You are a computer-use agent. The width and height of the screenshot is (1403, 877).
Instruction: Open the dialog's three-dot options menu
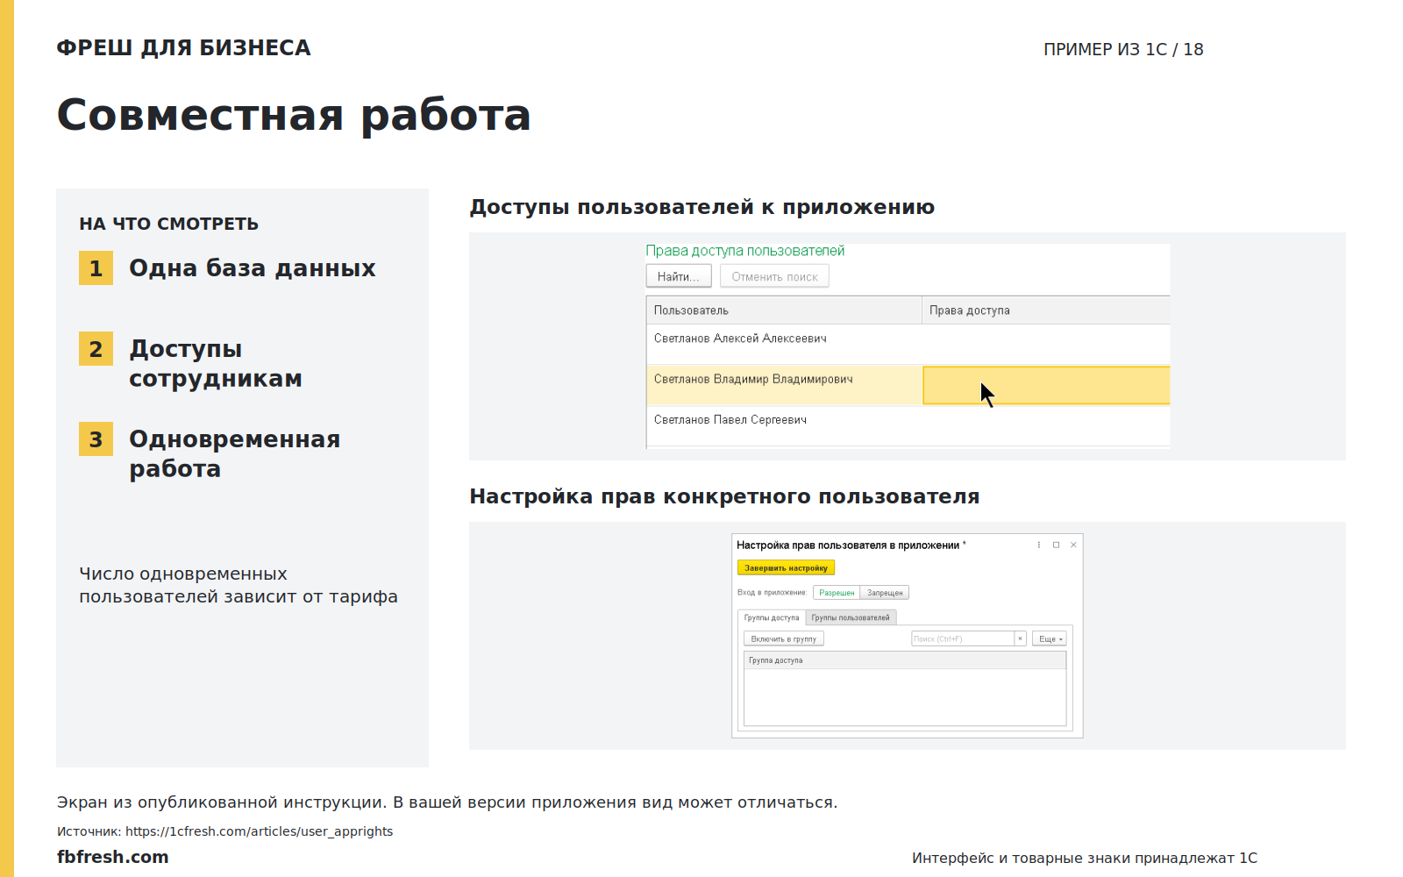(x=1039, y=545)
